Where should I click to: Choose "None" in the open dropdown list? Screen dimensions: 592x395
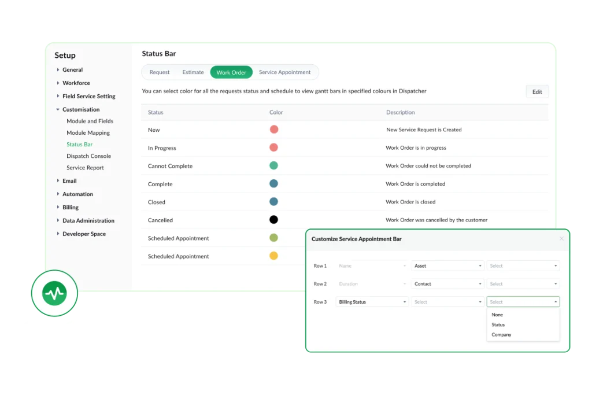[x=497, y=315]
